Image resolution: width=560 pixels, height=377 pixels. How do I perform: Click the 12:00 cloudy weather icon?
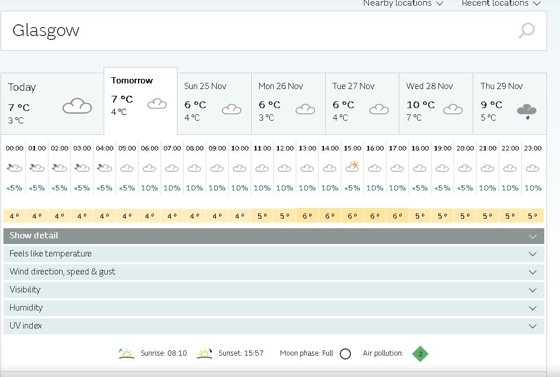coord(285,168)
